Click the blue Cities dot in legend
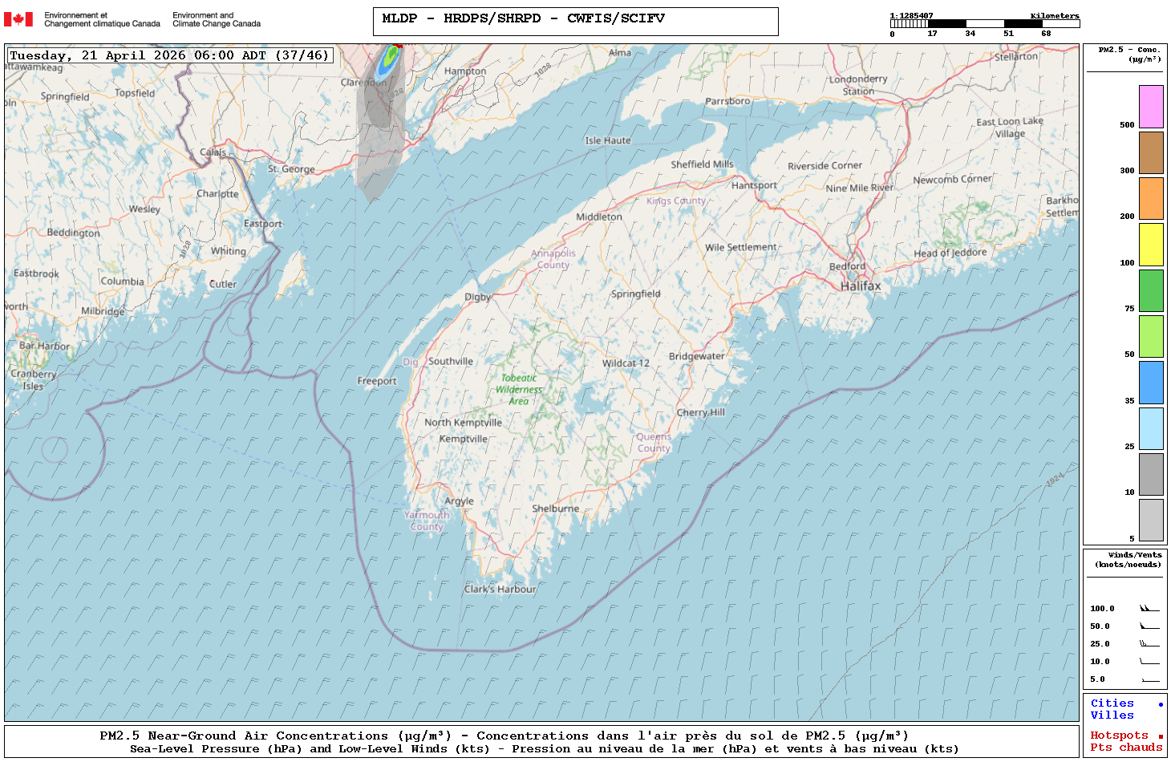 pyautogui.click(x=1160, y=704)
